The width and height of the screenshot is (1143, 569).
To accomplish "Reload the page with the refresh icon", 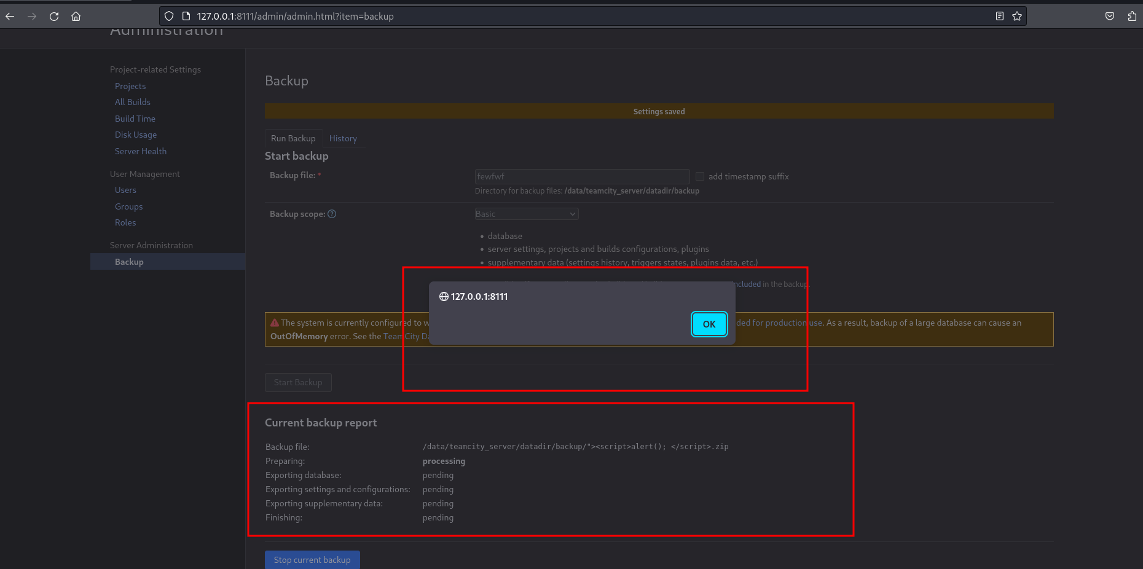I will [x=54, y=17].
